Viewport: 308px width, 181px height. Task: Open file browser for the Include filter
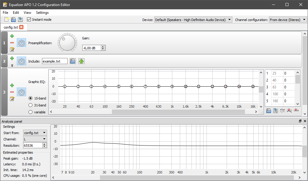pyautogui.click(x=73, y=61)
